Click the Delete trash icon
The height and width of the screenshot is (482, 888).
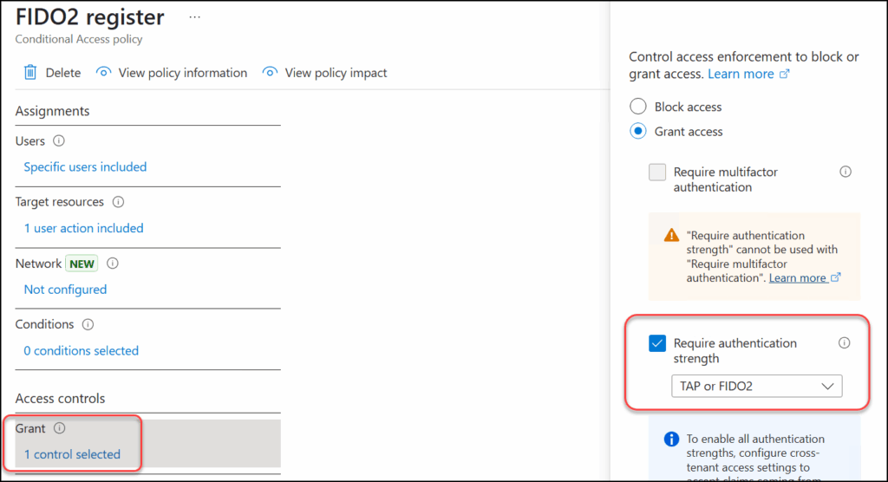coord(30,73)
